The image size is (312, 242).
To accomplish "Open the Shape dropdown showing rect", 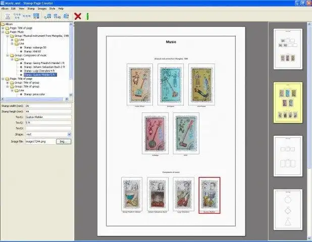I will point(69,135).
